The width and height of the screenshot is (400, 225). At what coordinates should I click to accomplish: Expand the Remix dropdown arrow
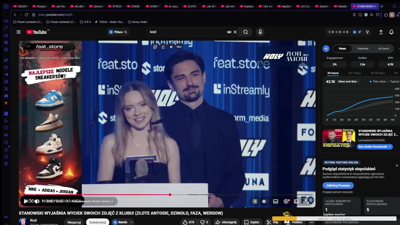[x=132, y=222]
